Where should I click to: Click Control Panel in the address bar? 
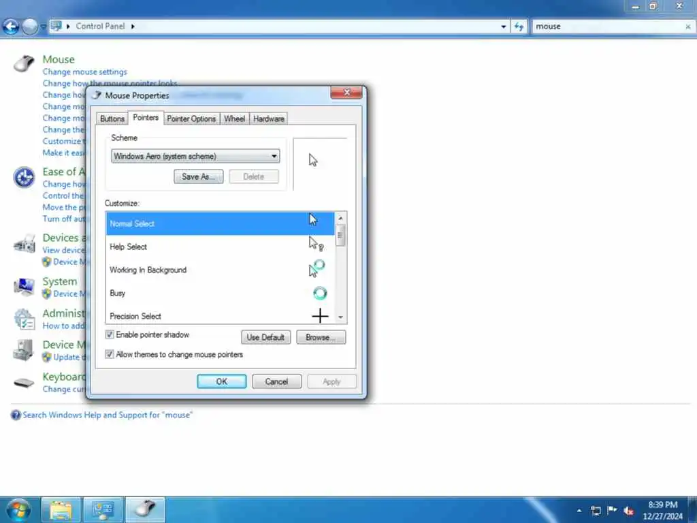pyautogui.click(x=100, y=27)
